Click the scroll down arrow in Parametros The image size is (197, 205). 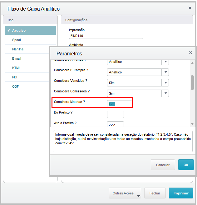(x=192, y=124)
